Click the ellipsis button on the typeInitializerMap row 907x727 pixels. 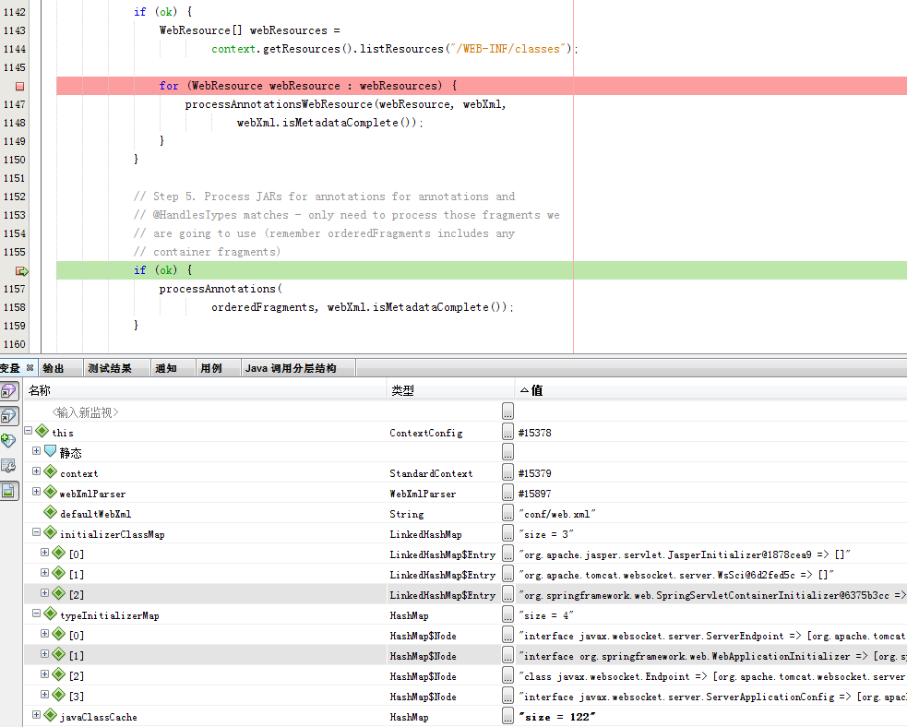(x=507, y=614)
